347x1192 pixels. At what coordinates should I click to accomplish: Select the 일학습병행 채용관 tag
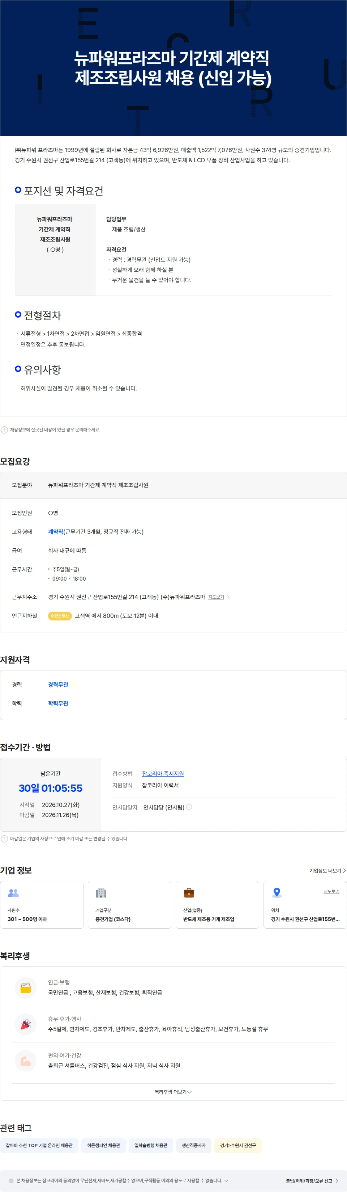pos(151,1145)
